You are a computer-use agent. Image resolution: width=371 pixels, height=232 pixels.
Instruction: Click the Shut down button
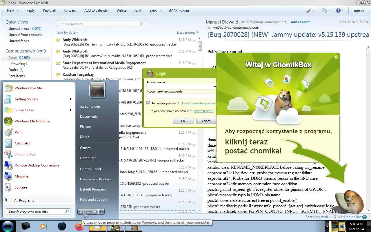(x=88, y=211)
